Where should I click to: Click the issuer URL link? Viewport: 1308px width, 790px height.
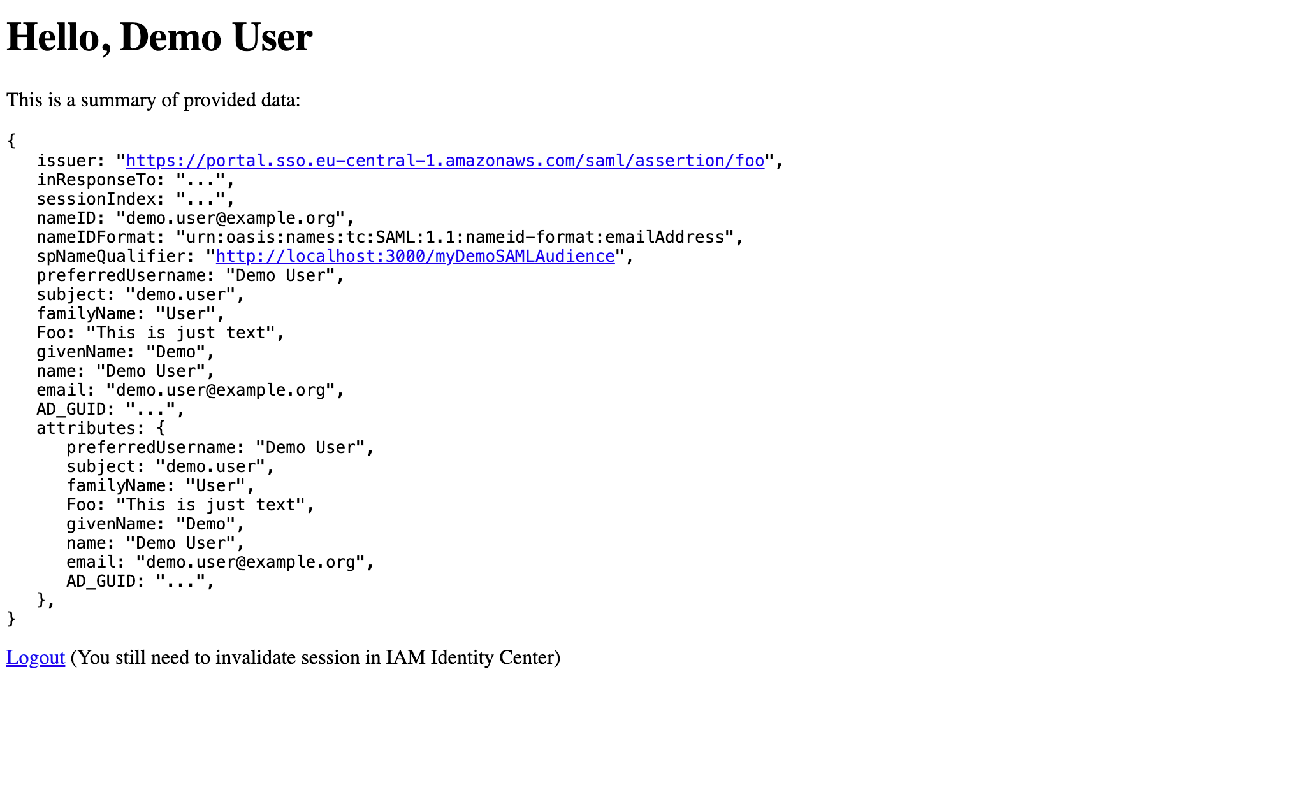444,161
